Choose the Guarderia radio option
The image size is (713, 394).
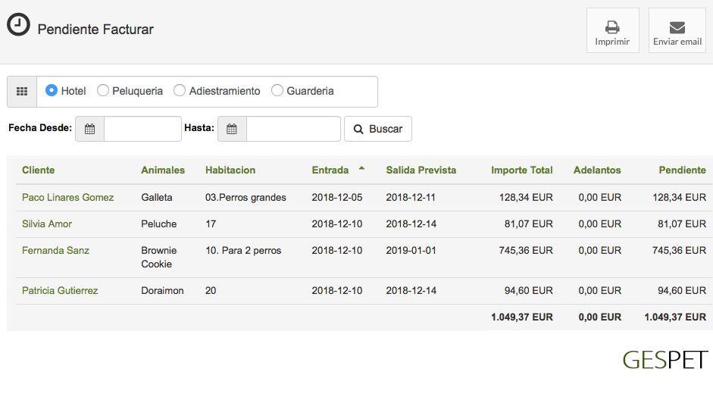[x=277, y=91]
